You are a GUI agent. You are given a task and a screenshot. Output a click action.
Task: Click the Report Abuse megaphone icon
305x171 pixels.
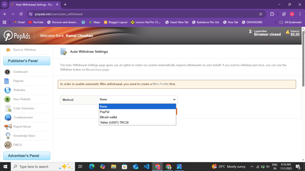pyautogui.click(x=7, y=126)
